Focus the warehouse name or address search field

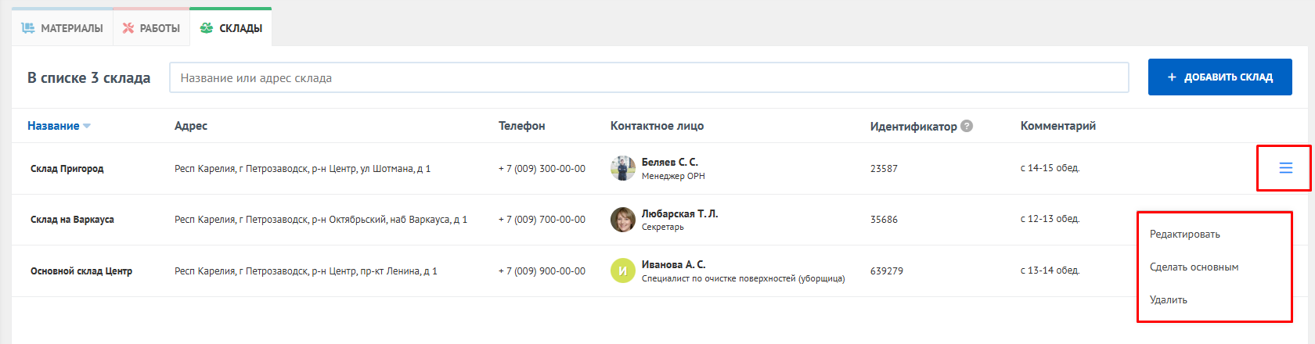pos(649,78)
